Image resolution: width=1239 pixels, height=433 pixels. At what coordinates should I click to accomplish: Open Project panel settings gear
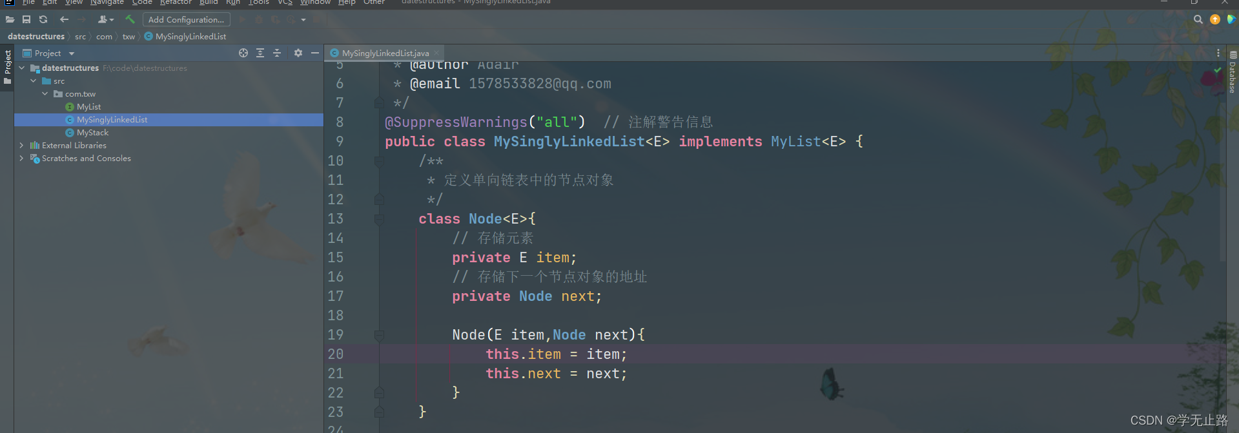point(298,53)
